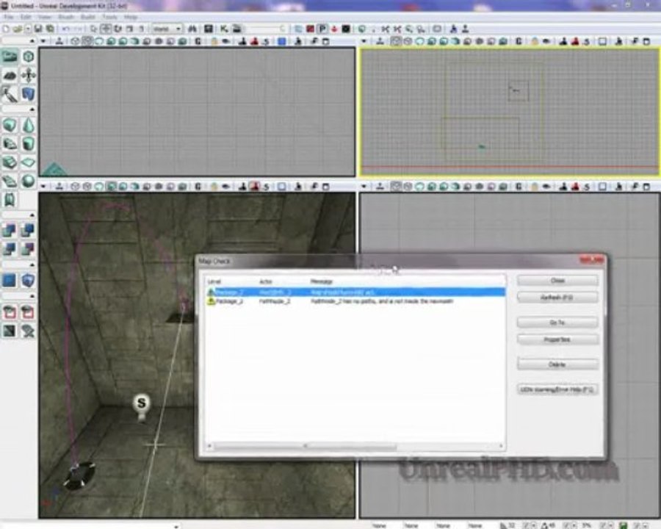The image size is (661, 529).
Task: Select the Rotate widget tool
Action: (x=118, y=29)
